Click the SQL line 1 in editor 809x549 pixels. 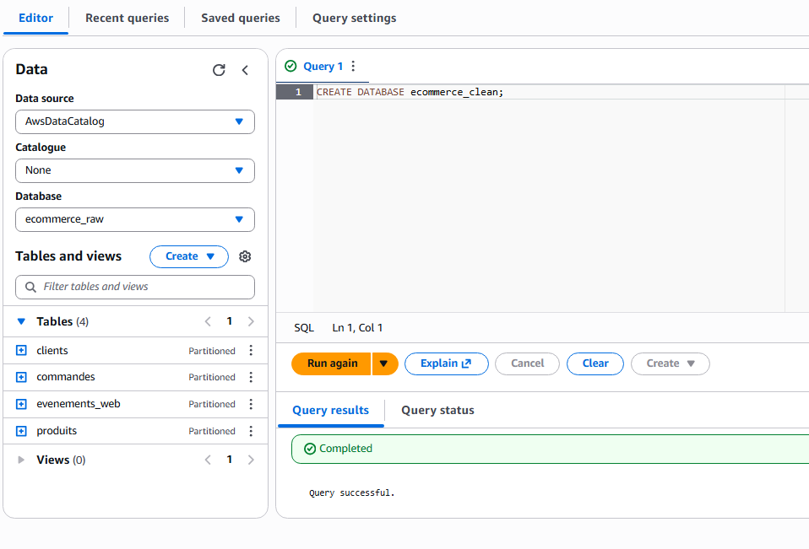[410, 92]
